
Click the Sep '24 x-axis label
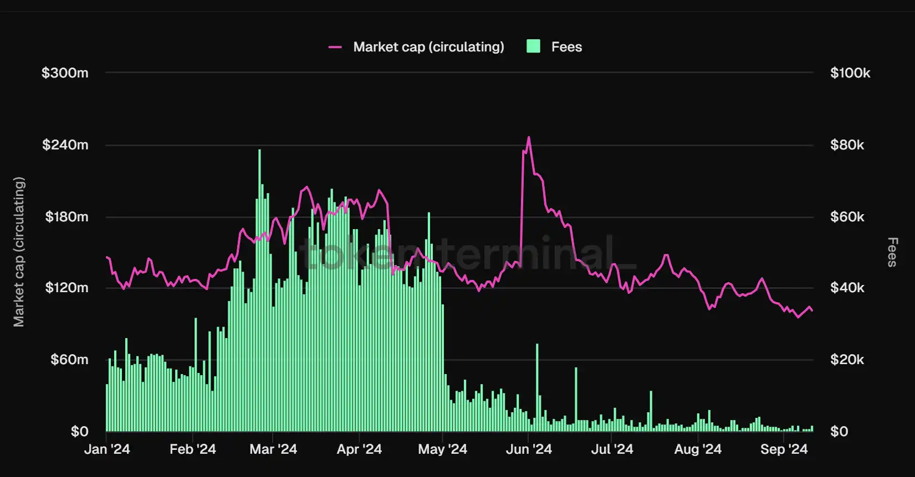(784, 449)
